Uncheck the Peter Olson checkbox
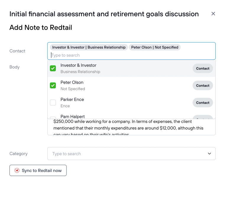 53,86
